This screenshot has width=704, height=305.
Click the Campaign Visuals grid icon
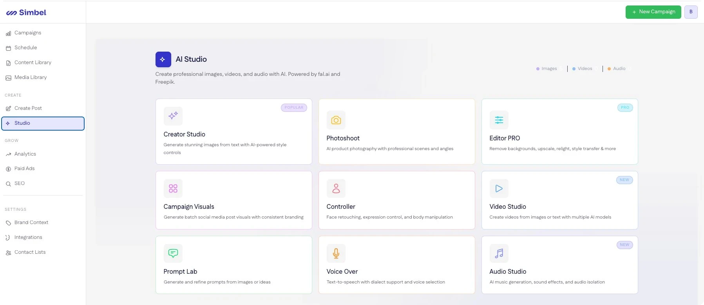coord(173,188)
